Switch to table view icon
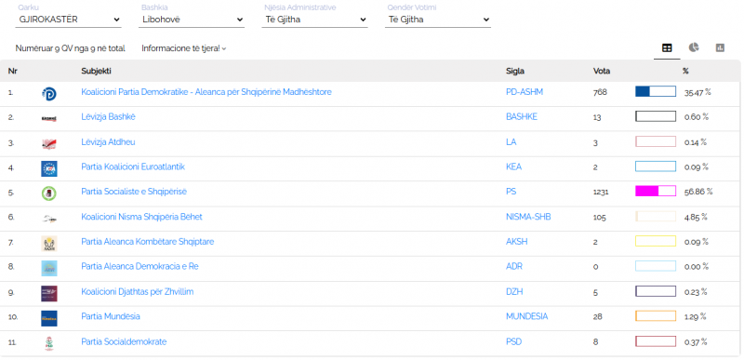This screenshot has height=360, width=744. [x=667, y=47]
